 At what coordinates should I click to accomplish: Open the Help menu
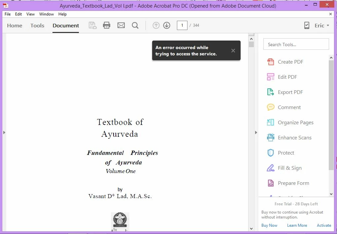(62, 14)
